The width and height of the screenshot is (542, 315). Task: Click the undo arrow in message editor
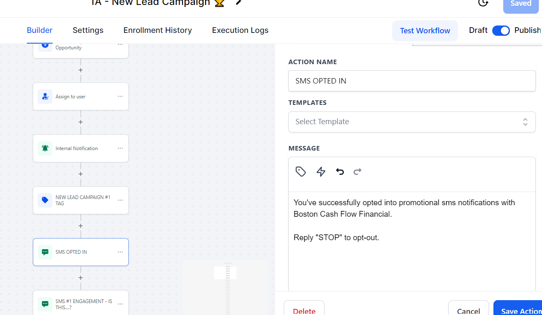point(340,171)
